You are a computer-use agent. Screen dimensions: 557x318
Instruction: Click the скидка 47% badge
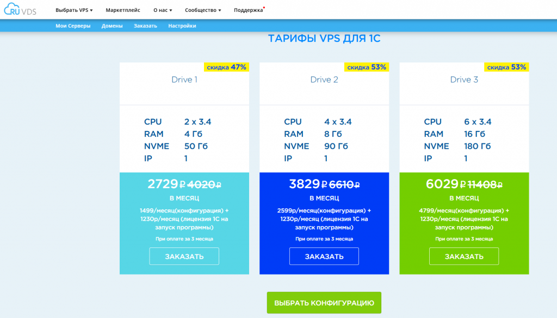[226, 67]
